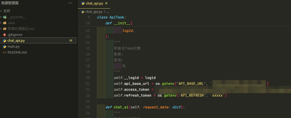Close the chat_api.py tab
This screenshot has width=291, height=118.
pyautogui.click(x=106, y=3)
